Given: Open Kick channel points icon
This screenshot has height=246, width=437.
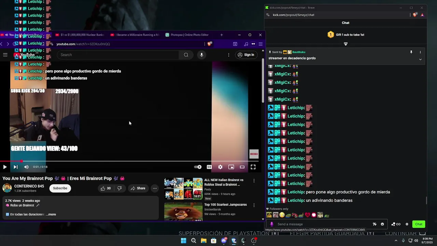Looking at the screenshot, I should (x=396, y=224).
